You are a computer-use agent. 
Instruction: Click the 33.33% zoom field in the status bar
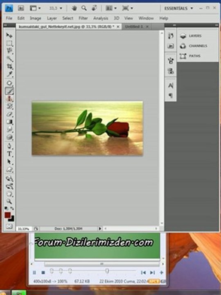click(x=24, y=229)
